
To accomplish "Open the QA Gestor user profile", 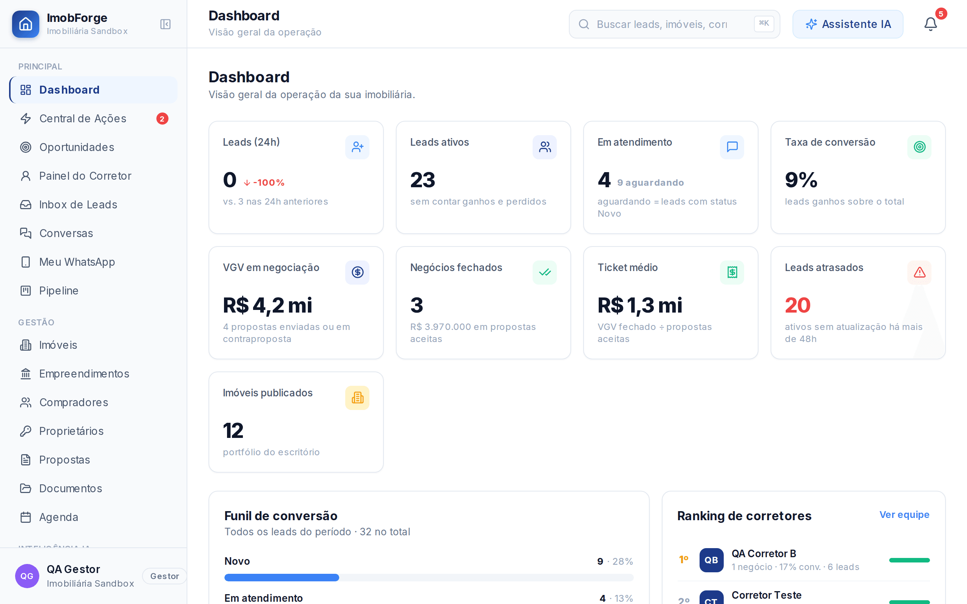I will pos(93,576).
